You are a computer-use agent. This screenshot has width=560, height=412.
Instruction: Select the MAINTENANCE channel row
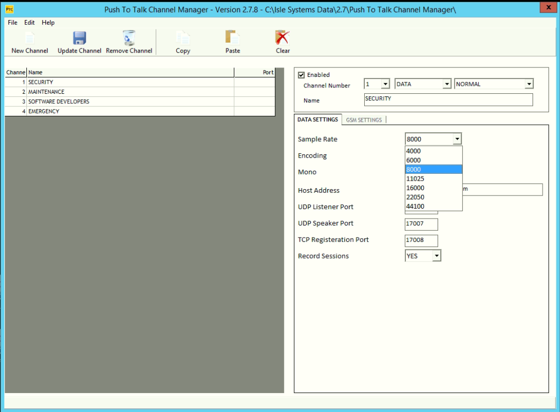[x=140, y=92]
